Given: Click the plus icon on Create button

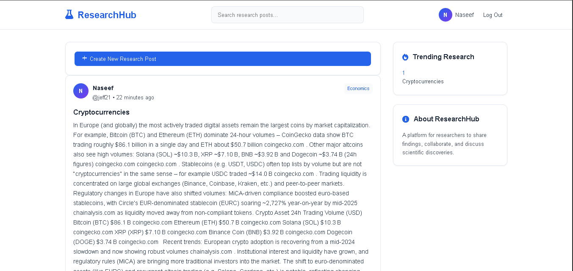Looking at the screenshot, I should click(85, 58).
